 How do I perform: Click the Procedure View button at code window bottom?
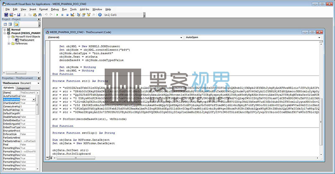click(x=47, y=158)
